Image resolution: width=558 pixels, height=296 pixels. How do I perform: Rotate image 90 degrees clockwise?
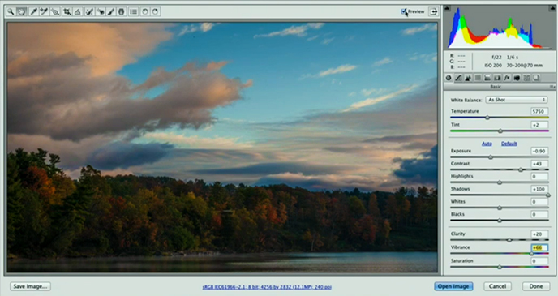155,11
